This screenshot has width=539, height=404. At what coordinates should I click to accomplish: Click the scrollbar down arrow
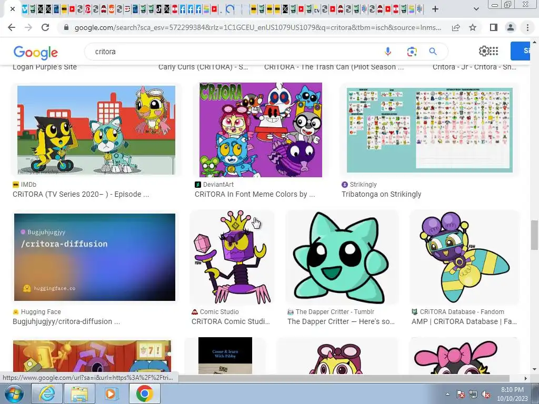point(534,369)
